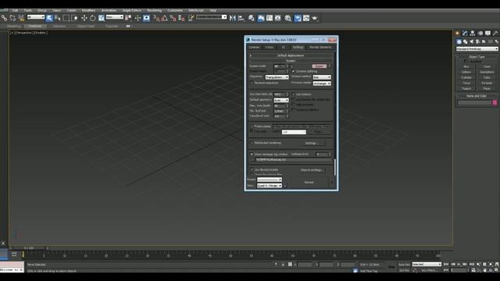
Task: Select Lights category in Create panel
Action: pos(472,41)
